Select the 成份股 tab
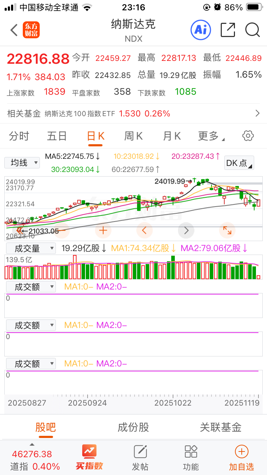 (x=133, y=427)
